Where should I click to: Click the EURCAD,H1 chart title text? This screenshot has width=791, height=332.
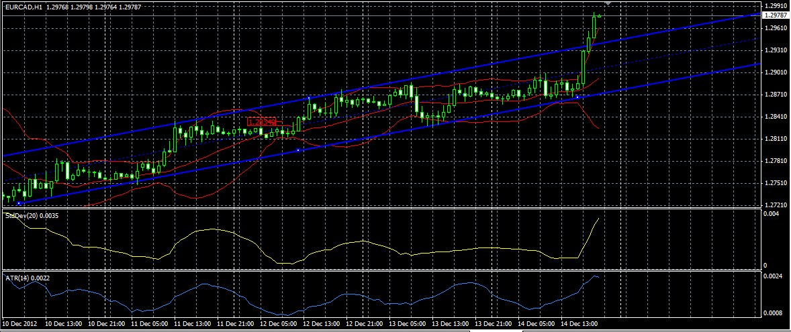click(x=22, y=7)
